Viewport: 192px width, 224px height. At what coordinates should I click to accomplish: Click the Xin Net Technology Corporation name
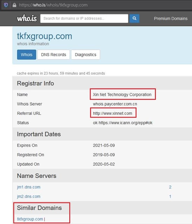point(122,94)
